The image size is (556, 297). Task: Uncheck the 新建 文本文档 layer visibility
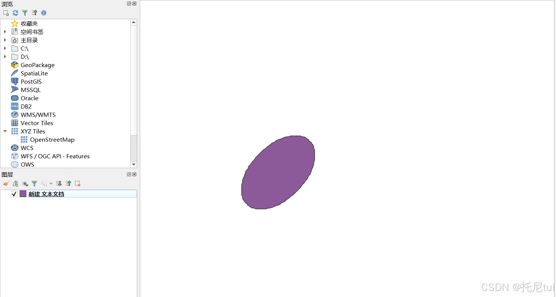tap(14, 194)
